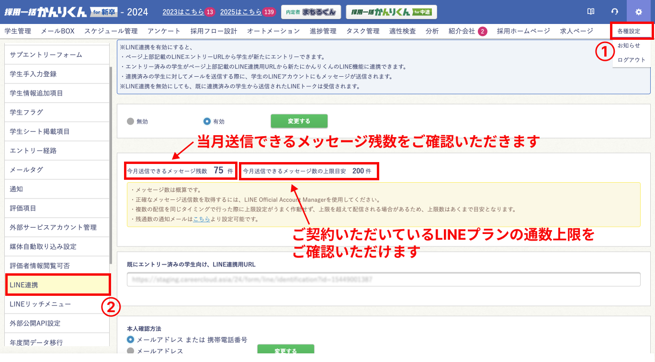Open the オートメーション menu
Image resolution: width=655 pixels, height=362 pixels.
(273, 31)
